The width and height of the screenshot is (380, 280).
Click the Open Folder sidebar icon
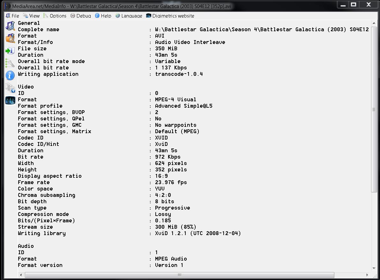[x=10, y=38]
